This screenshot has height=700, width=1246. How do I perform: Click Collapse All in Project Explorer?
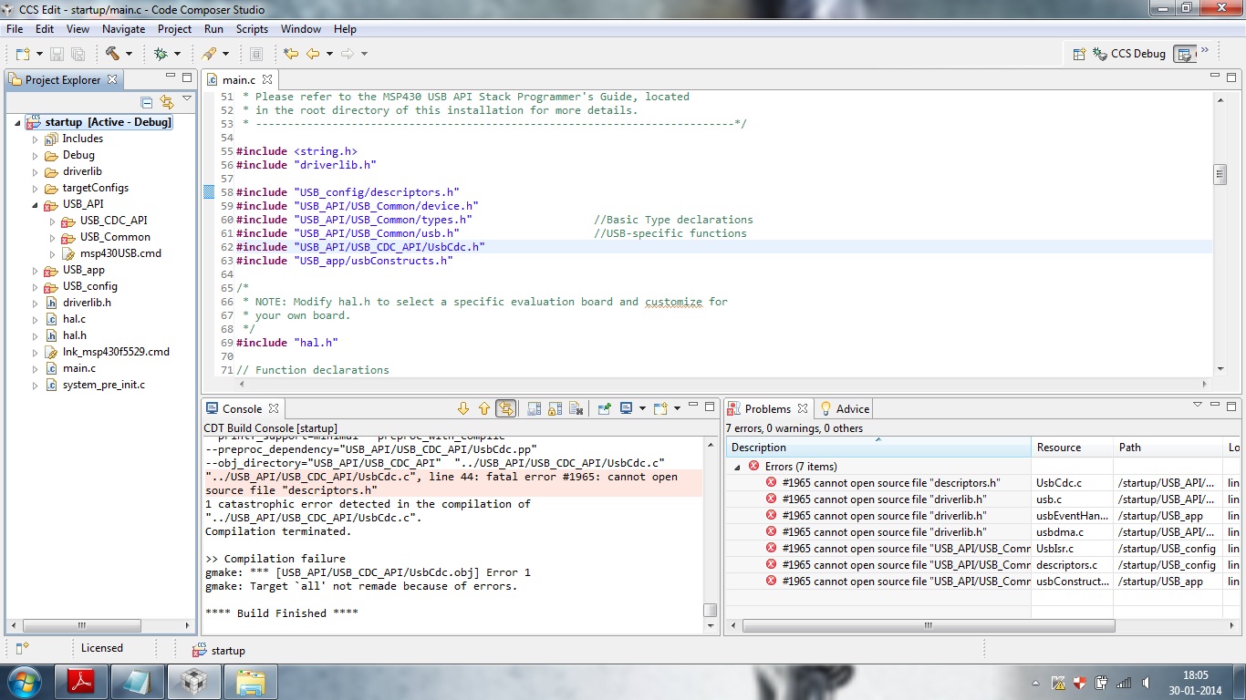pyautogui.click(x=147, y=102)
